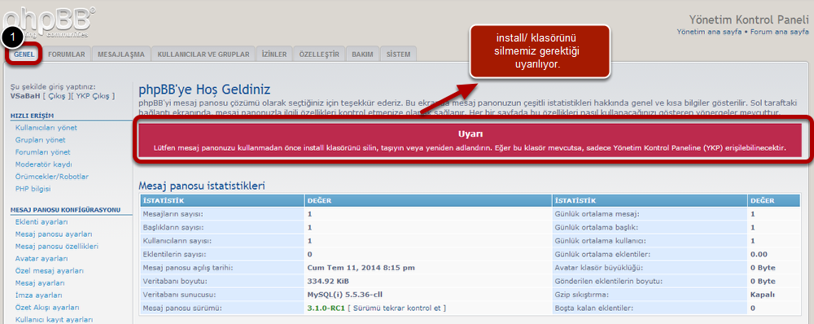Open the FORUMLAR tab

67,54
